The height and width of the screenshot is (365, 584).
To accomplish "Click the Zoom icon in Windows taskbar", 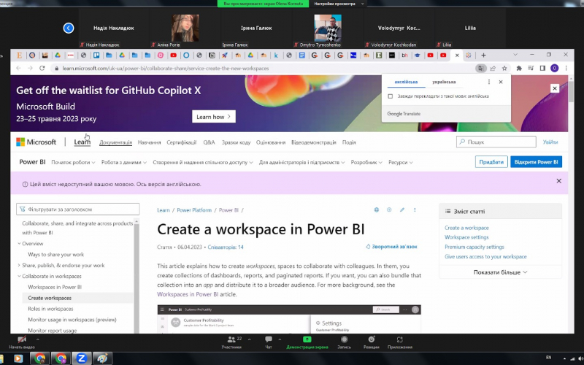I will (82, 358).
